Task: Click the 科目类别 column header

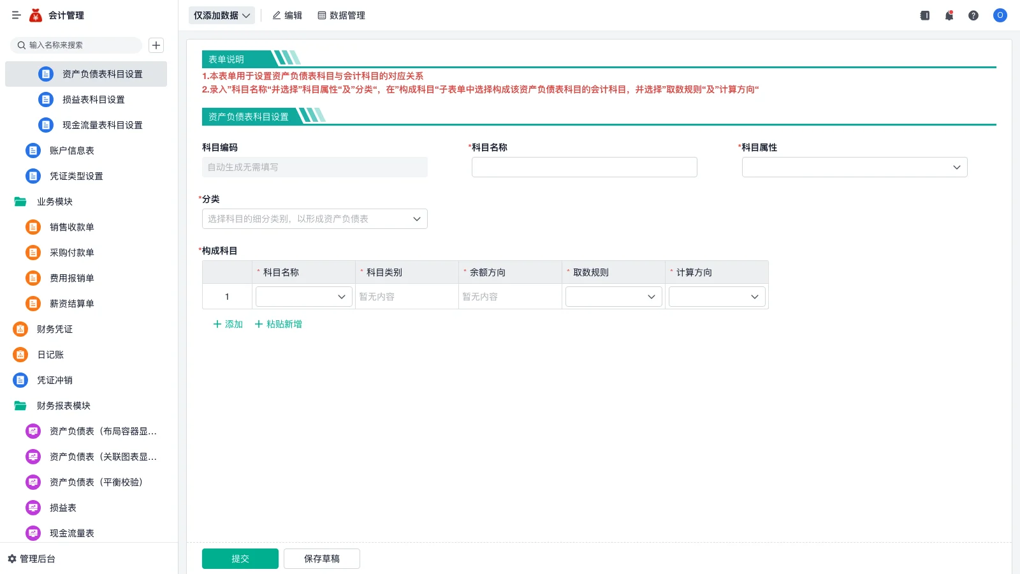Action: (x=407, y=272)
